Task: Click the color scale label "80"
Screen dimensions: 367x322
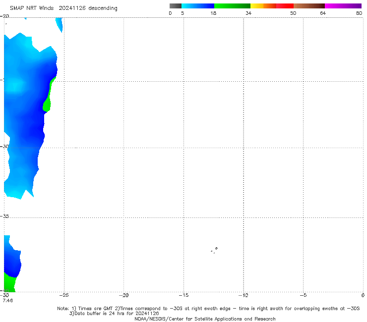Action: tap(359, 13)
